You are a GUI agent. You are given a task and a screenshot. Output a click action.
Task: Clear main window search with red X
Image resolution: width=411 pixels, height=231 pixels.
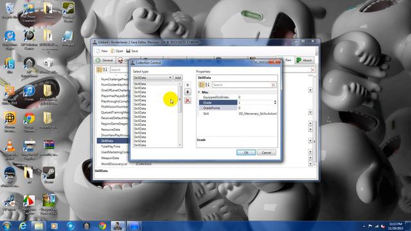pyautogui.click(x=313, y=70)
